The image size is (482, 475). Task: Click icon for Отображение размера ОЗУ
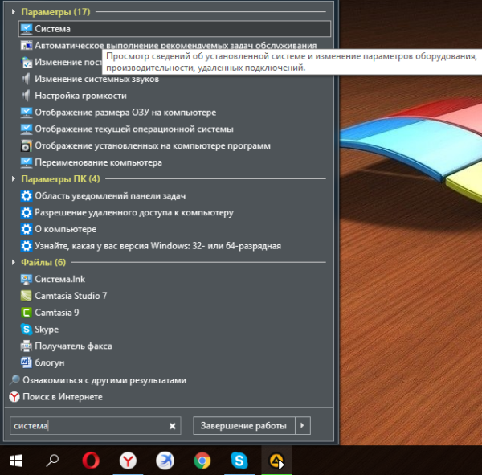pyautogui.click(x=27, y=113)
